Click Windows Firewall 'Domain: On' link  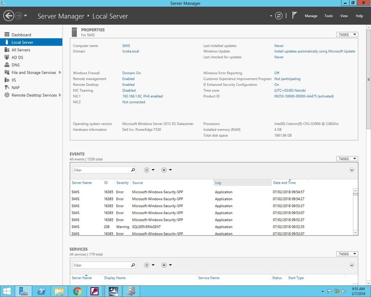[131, 73]
